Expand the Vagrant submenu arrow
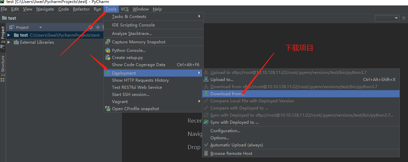 coord(199,101)
